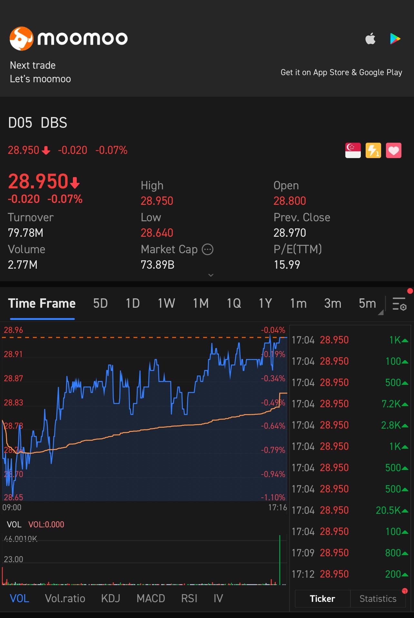Open chart settings icon beside timeframes
This screenshot has height=618, width=414.
(399, 304)
